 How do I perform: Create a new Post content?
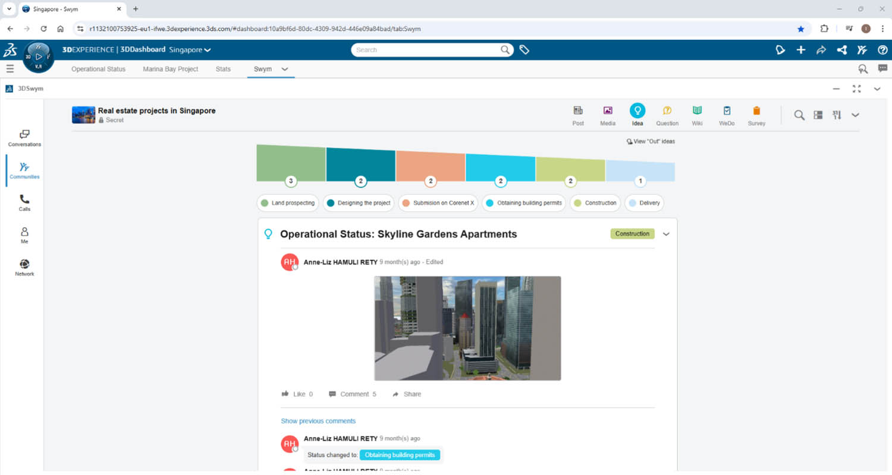coord(577,115)
